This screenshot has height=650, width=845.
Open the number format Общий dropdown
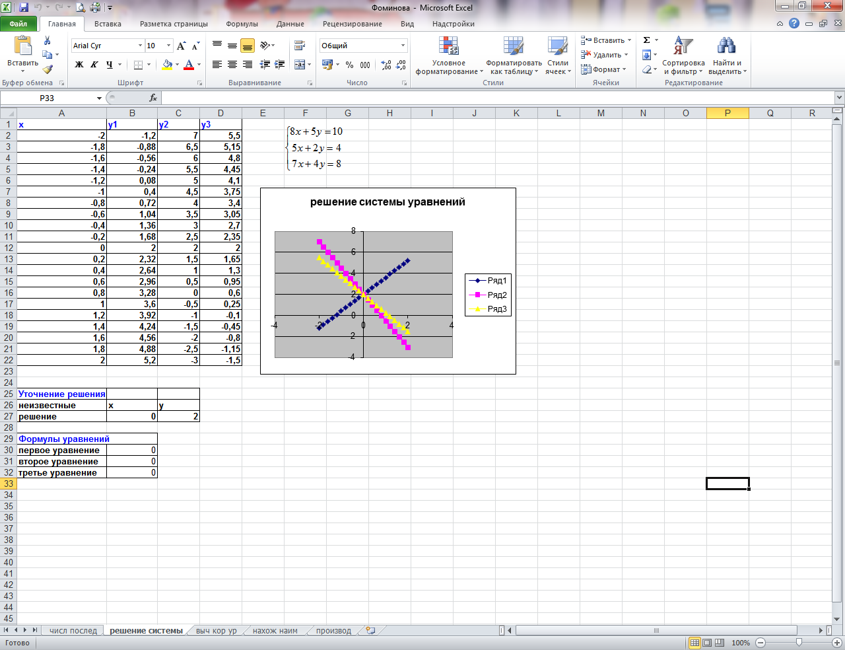pos(403,46)
